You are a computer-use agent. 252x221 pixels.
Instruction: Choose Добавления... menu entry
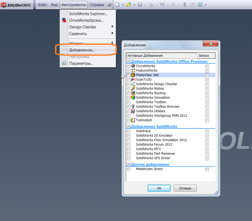[88, 50]
